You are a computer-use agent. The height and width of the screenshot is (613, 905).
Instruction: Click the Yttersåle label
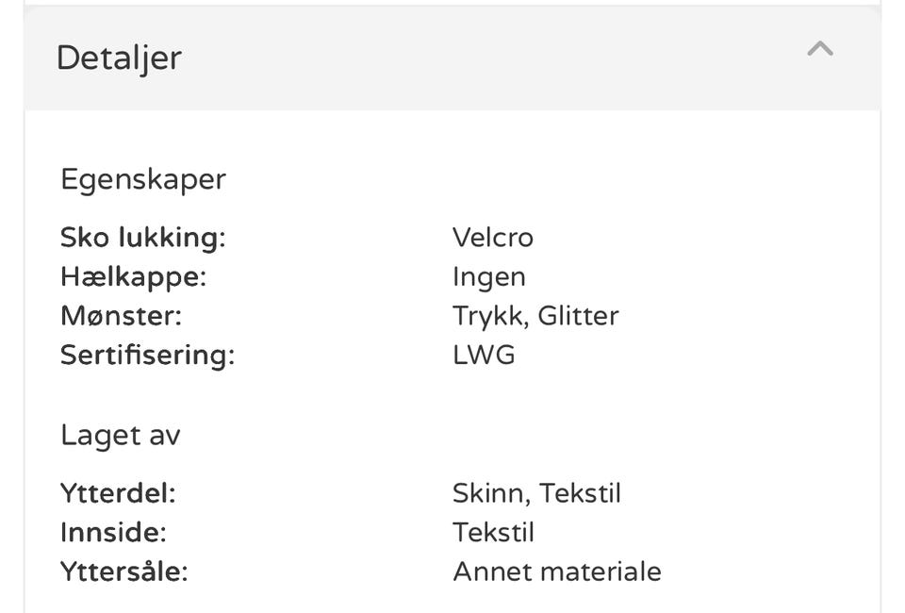124,572
